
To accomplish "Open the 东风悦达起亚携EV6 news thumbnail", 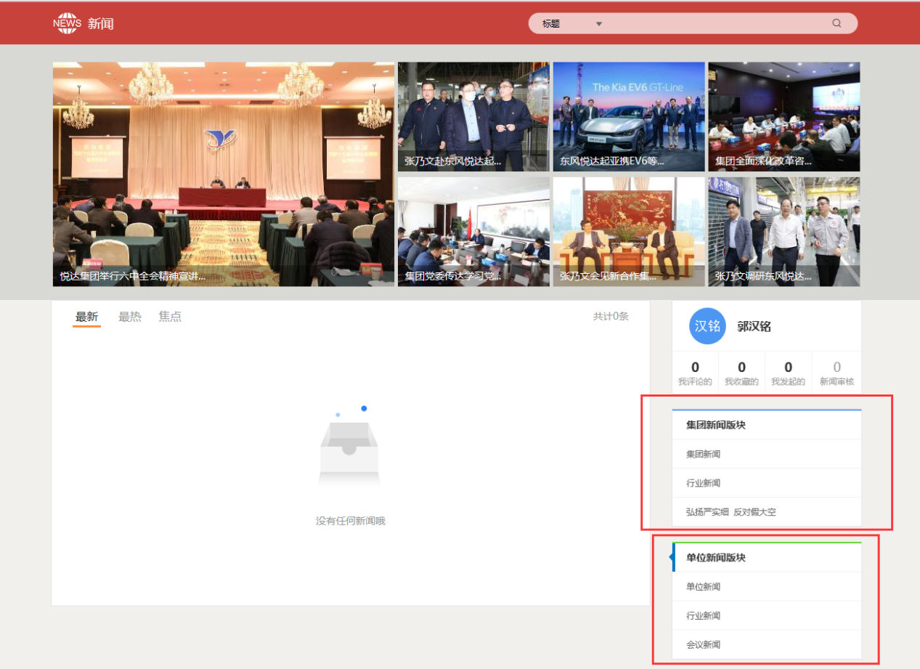I will click(x=629, y=117).
